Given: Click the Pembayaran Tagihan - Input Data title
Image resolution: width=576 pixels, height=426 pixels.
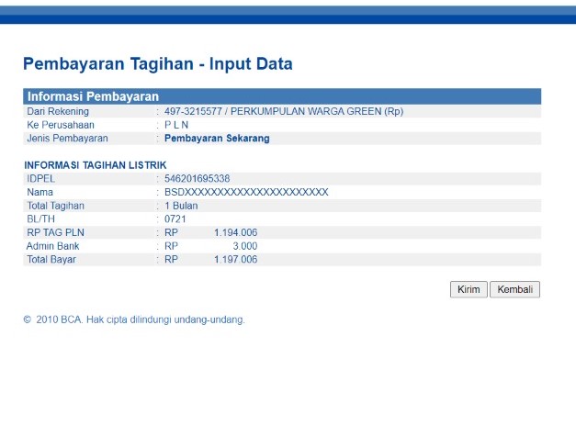Looking at the screenshot, I should click(x=157, y=64).
